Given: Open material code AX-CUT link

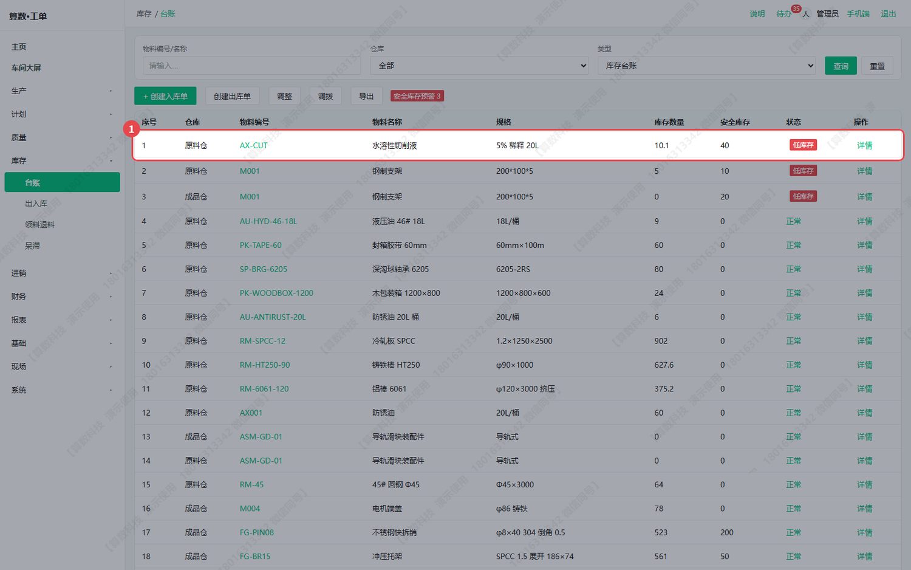Looking at the screenshot, I should 253,145.
